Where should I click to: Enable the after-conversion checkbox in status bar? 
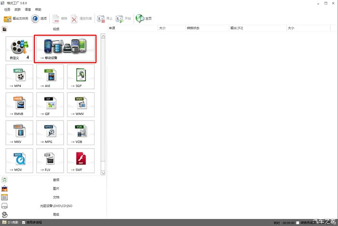pos(298,223)
